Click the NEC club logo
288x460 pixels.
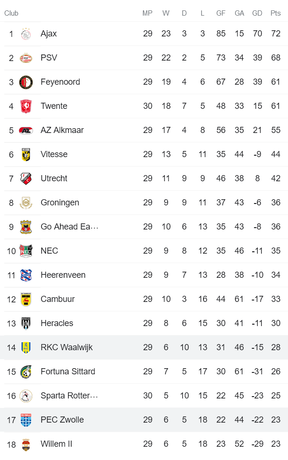(x=26, y=251)
